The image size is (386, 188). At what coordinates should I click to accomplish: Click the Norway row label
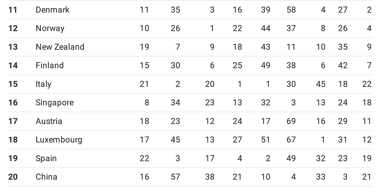point(50,28)
